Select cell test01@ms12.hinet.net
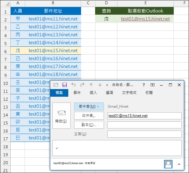This screenshot has width=189, height=173. point(53,27)
